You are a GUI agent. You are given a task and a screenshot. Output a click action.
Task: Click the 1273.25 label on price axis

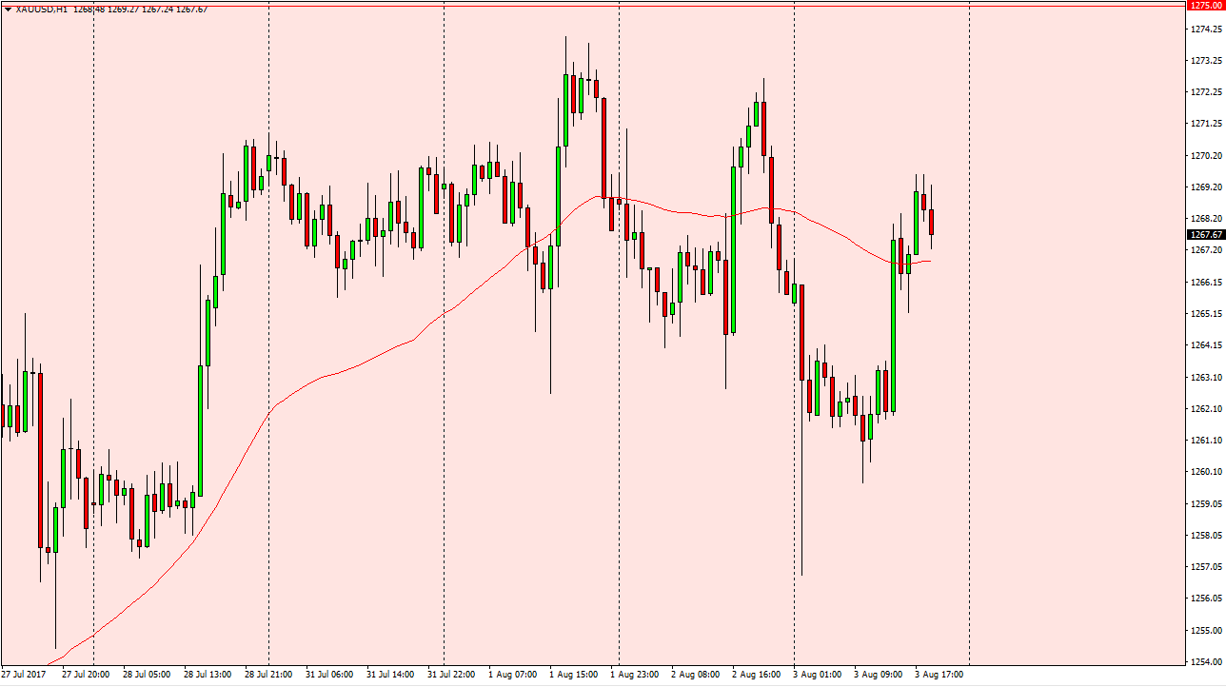pyautogui.click(x=1205, y=60)
